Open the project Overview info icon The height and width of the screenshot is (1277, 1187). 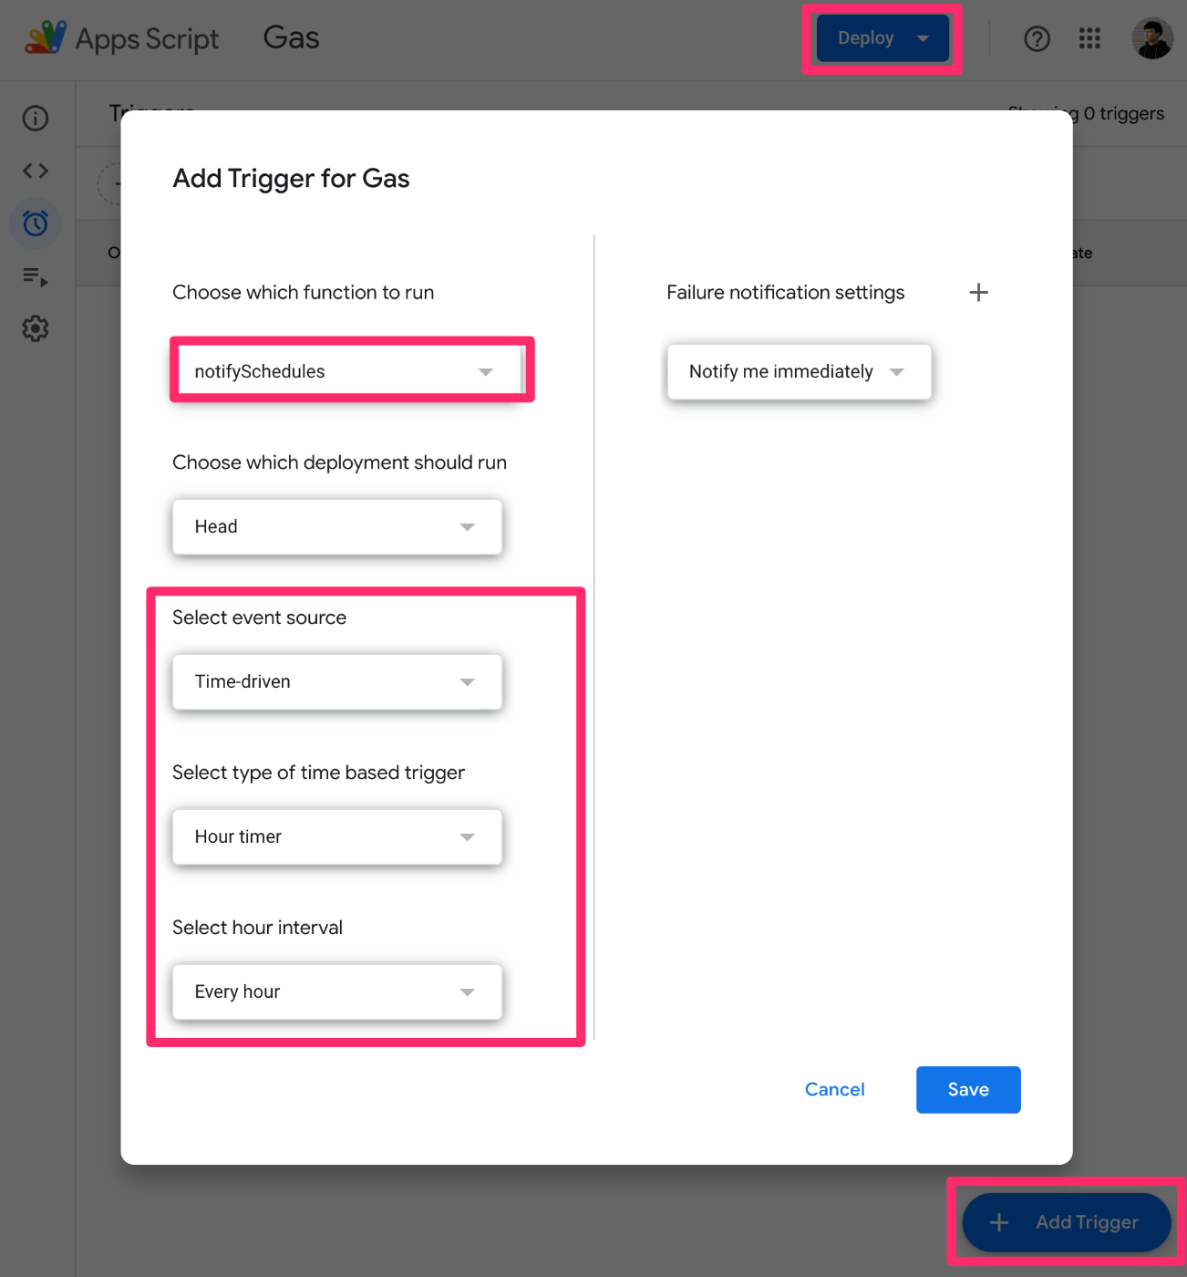[x=35, y=117]
